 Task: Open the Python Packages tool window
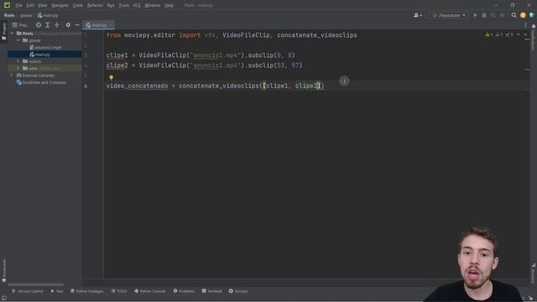click(x=87, y=291)
